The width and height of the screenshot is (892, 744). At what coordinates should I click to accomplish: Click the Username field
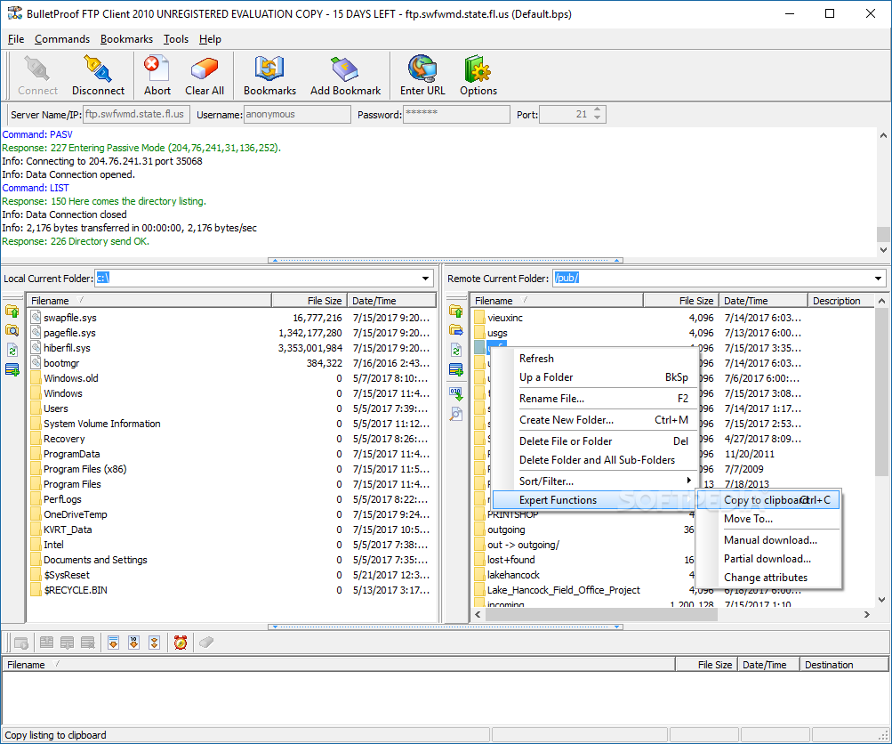(297, 115)
